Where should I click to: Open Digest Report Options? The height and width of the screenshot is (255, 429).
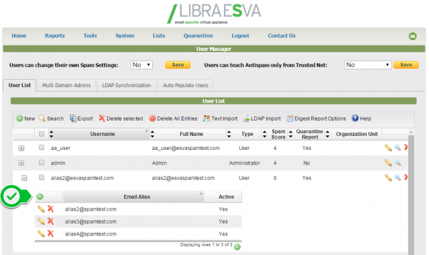[x=316, y=118]
